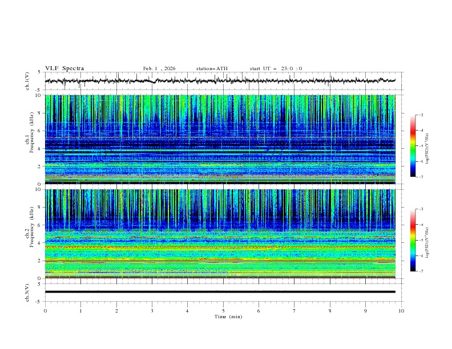The height and width of the screenshot is (349, 452).
Task: Click the upper color scale bar for ch.1
Action: pos(413,146)
